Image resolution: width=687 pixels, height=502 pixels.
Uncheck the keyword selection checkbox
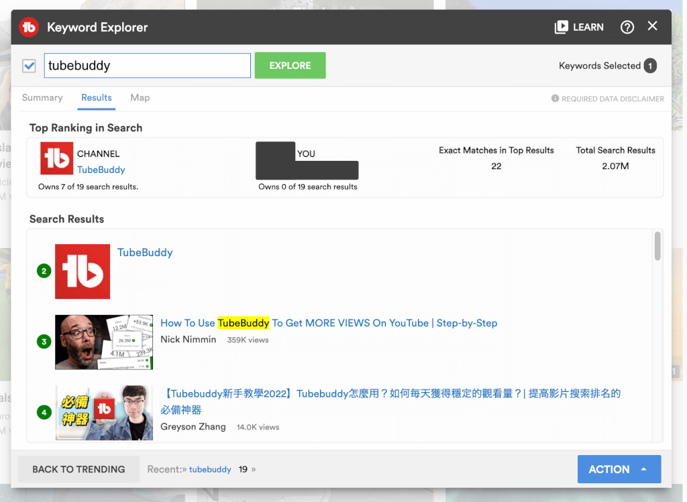[29, 66]
